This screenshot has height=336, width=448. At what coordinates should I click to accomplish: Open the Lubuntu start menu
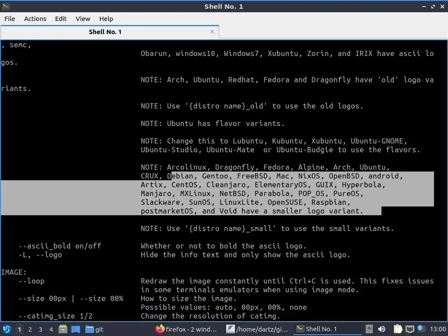(x=7, y=329)
